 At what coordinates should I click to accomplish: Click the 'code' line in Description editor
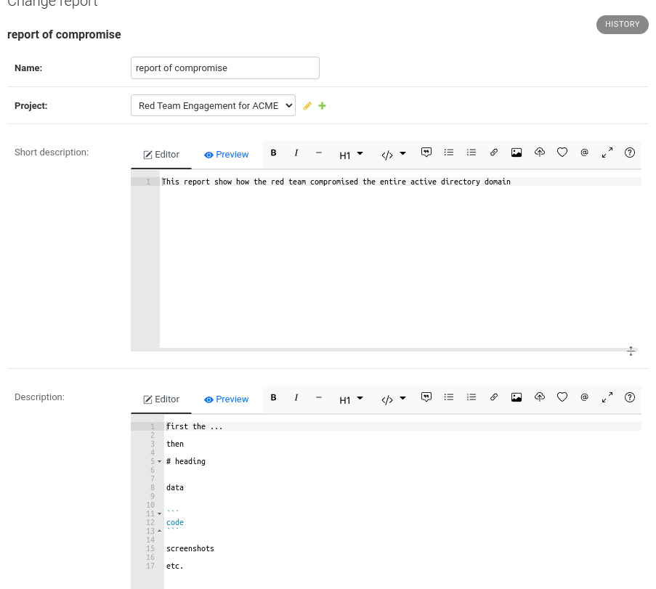pos(175,522)
